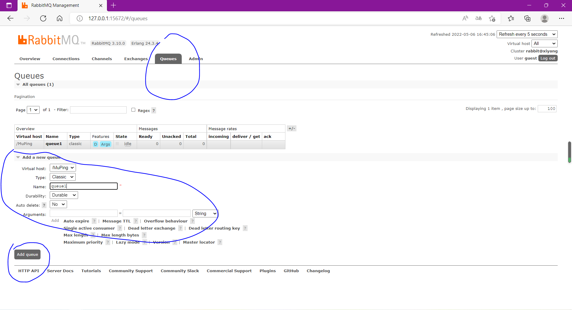Viewport: 572px width, 310px height.
Task: Open the Server Docs link
Action: point(60,271)
